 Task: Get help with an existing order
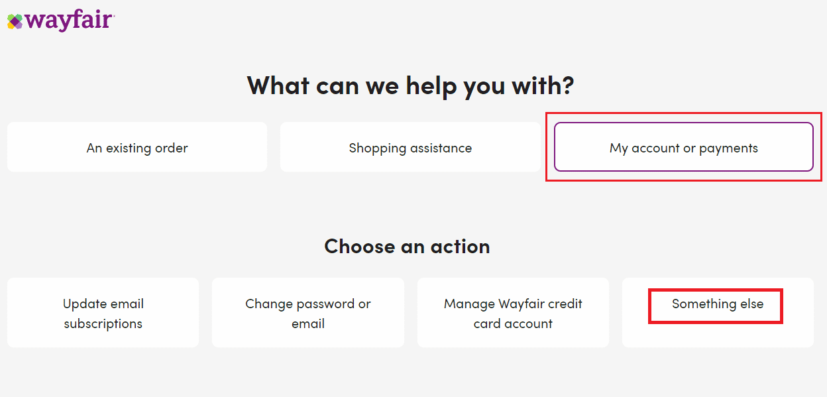137,147
